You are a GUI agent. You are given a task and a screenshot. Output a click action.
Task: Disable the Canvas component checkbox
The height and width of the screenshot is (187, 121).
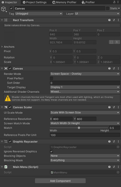point(10,68)
